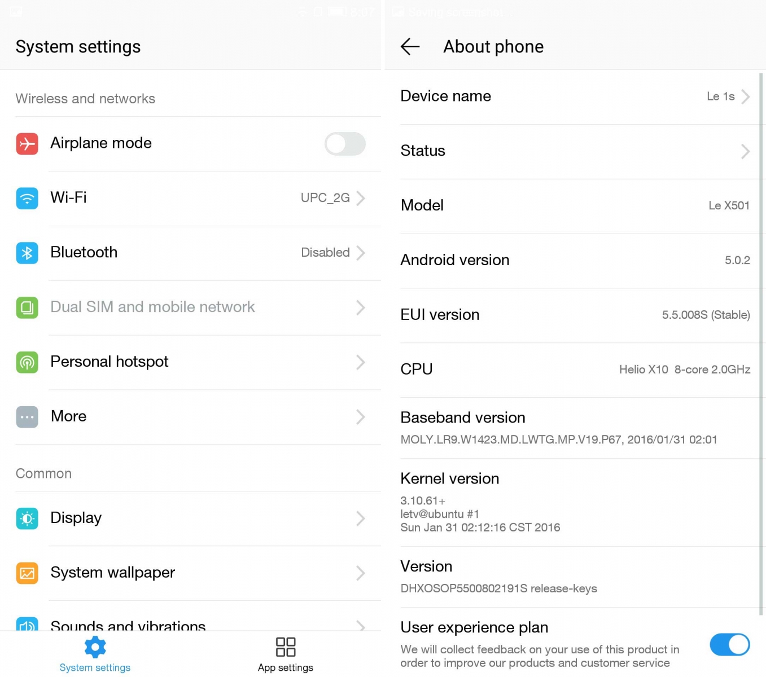Open the Personal hotspot entry
This screenshot has width=766, height=677.
[198, 362]
